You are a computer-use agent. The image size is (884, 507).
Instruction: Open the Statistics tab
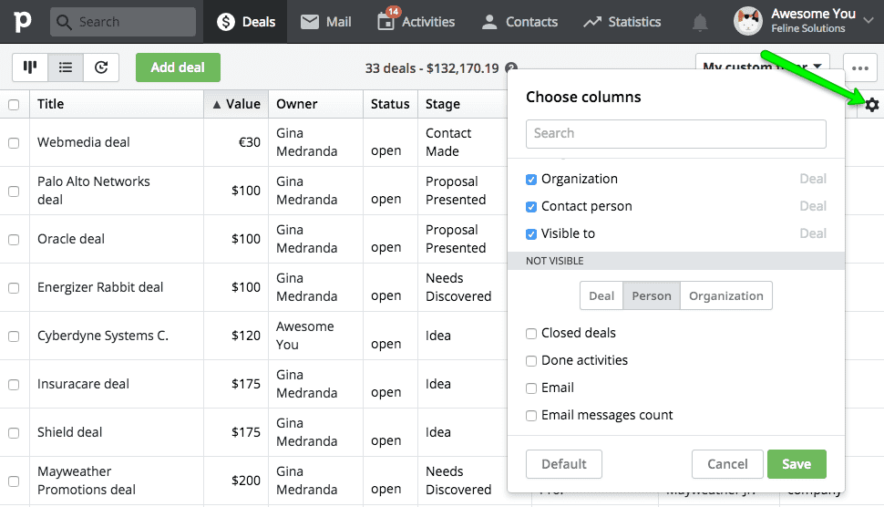(x=622, y=22)
